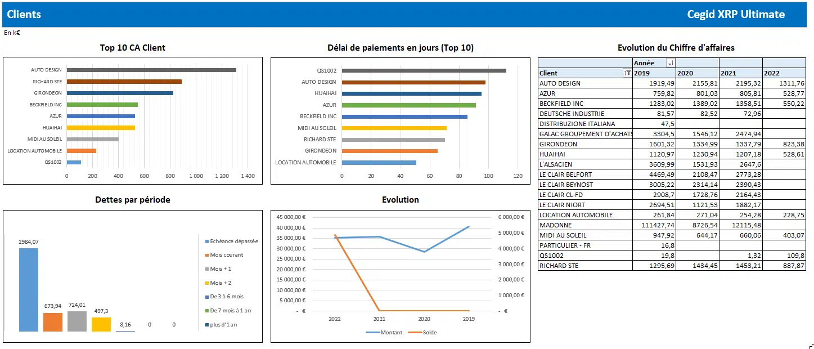
Task: Select the QS1002 bar in payment delay chart
Action: click(424, 70)
